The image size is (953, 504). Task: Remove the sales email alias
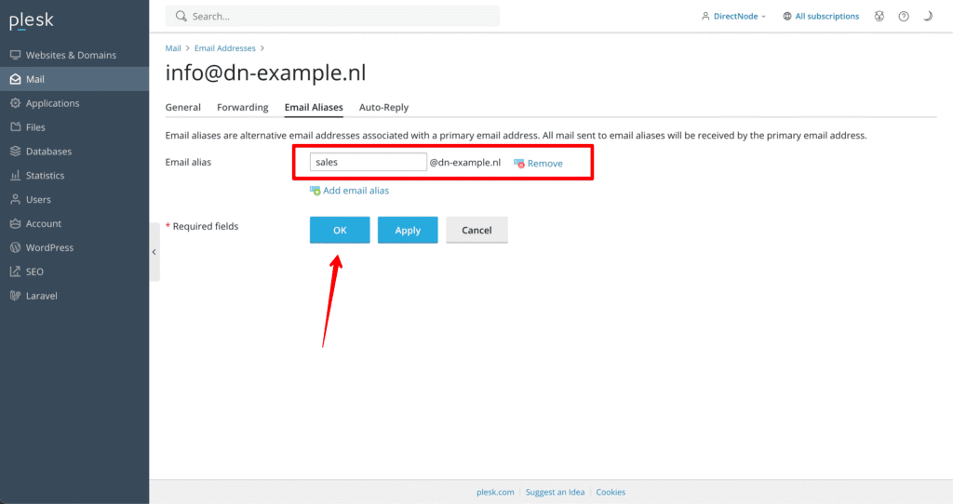click(539, 164)
